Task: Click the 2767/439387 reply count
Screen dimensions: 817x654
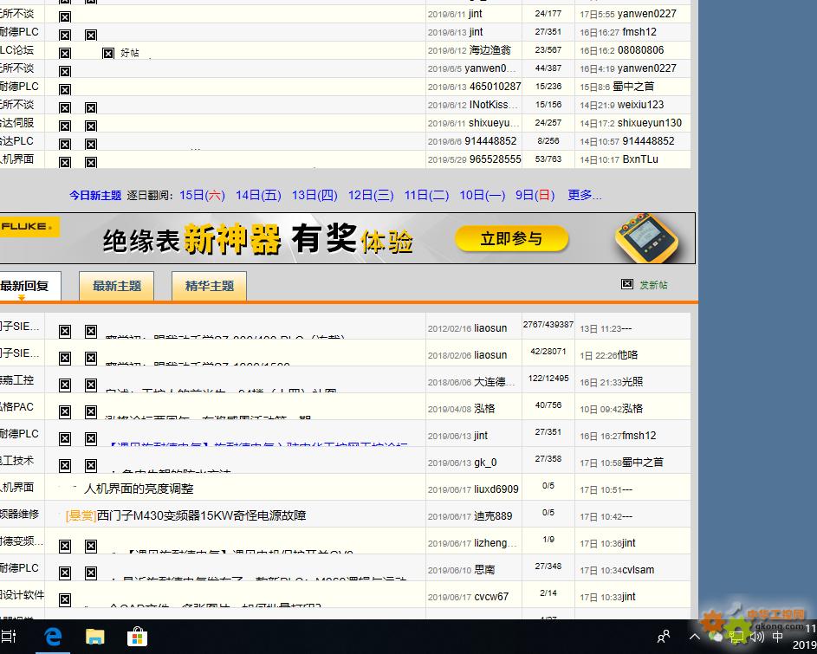Action: (548, 324)
